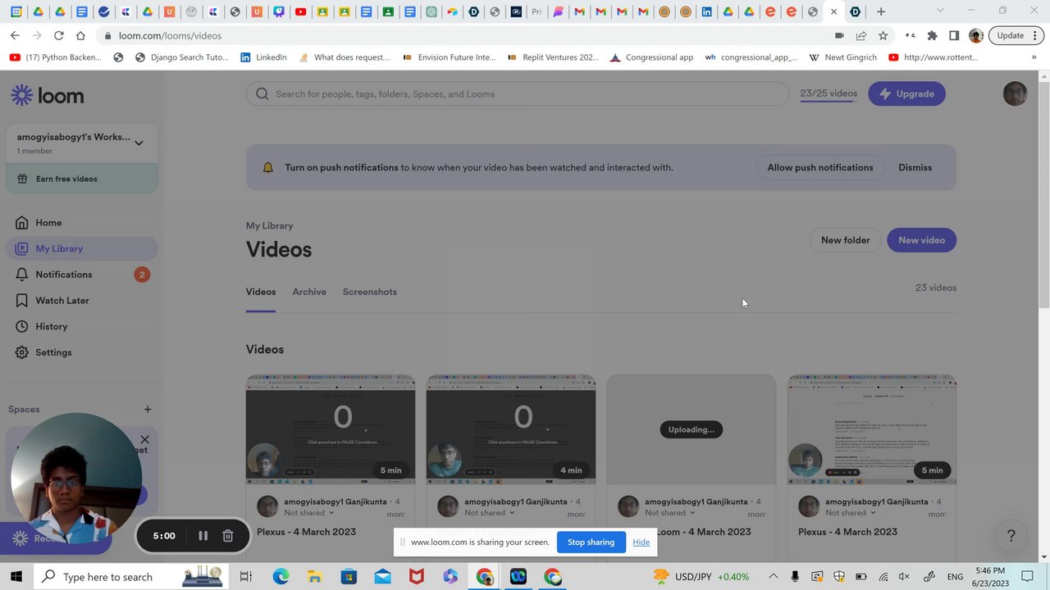
Task: Hide the screen sharing bar
Action: click(x=641, y=542)
